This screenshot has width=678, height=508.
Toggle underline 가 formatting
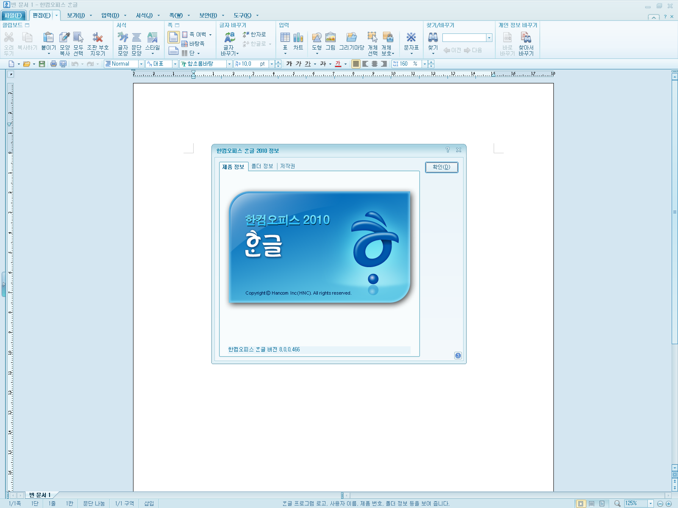click(308, 64)
